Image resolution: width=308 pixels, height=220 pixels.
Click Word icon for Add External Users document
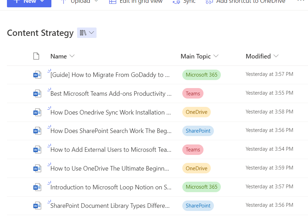(x=37, y=150)
